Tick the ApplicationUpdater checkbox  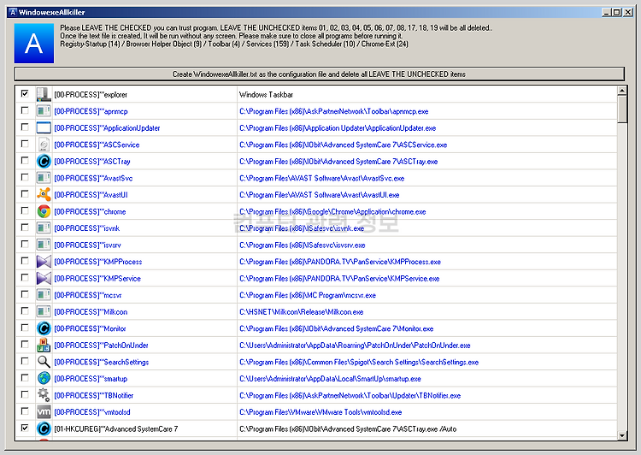coord(25,127)
